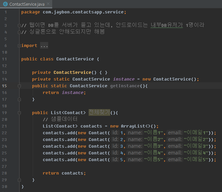Click the // 샘플데이터 comment
This screenshot has height=192, width=222.
(60, 119)
